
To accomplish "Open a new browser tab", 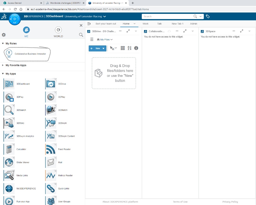I will pyautogui.click(x=133, y=3).
